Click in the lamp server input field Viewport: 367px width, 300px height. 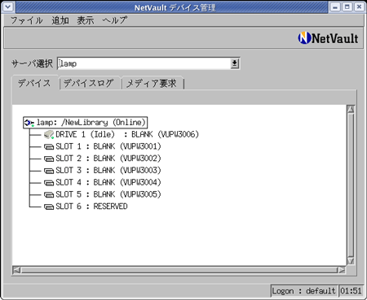144,63
